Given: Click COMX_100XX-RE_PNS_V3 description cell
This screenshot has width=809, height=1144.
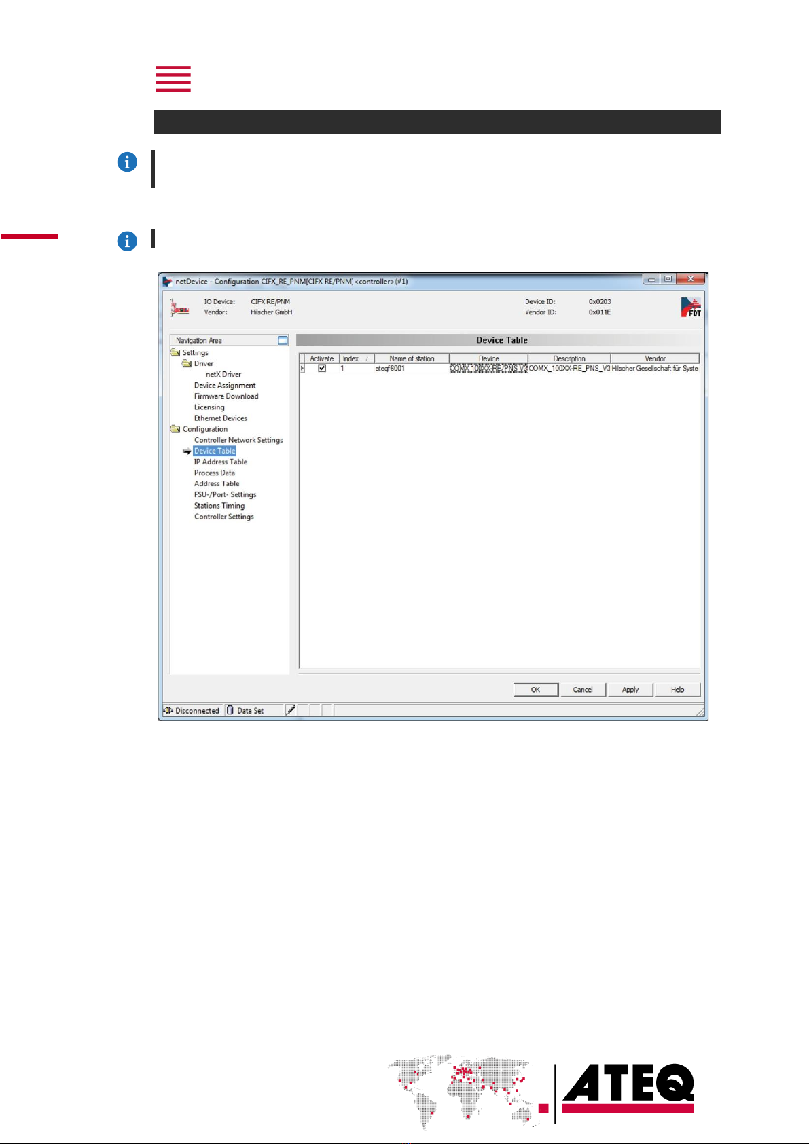Looking at the screenshot, I should point(569,368).
